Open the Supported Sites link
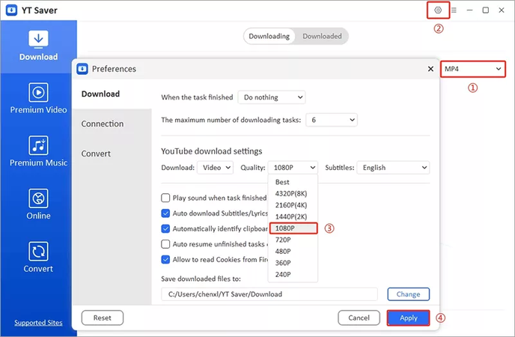The height and width of the screenshot is (337, 515). [38, 323]
